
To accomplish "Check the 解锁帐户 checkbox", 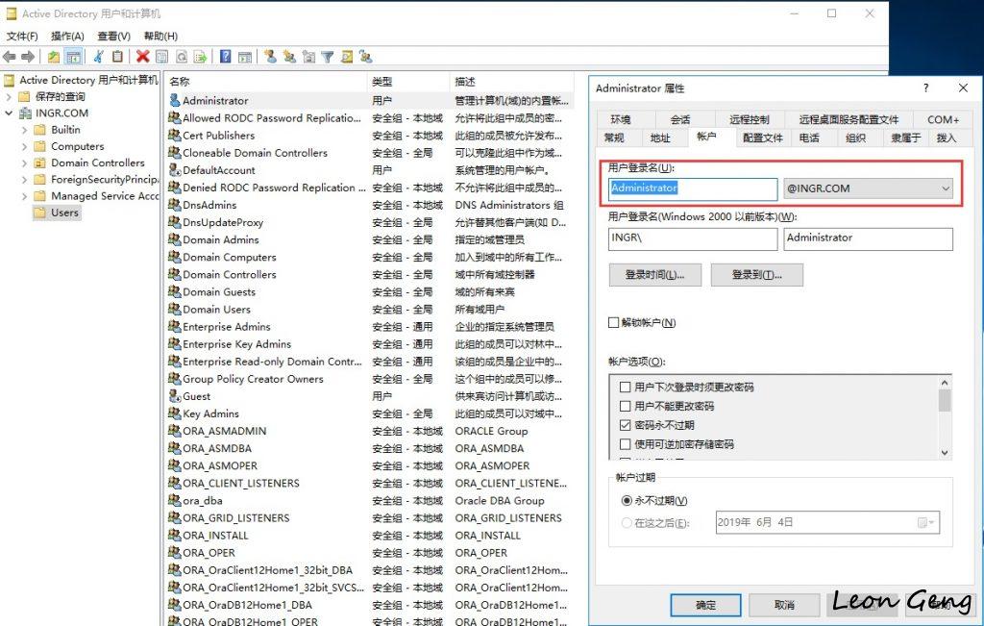I will pos(614,322).
